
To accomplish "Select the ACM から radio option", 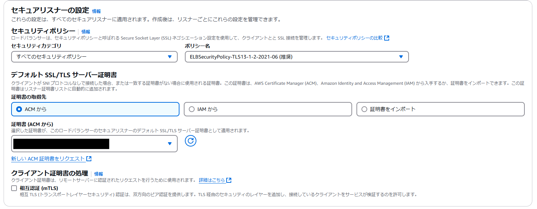I will pos(95,109).
